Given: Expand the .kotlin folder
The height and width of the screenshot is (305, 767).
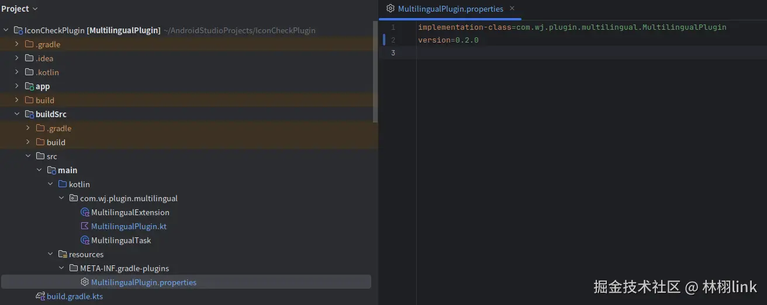Looking at the screenshot, I should click(x=17, y=72).
